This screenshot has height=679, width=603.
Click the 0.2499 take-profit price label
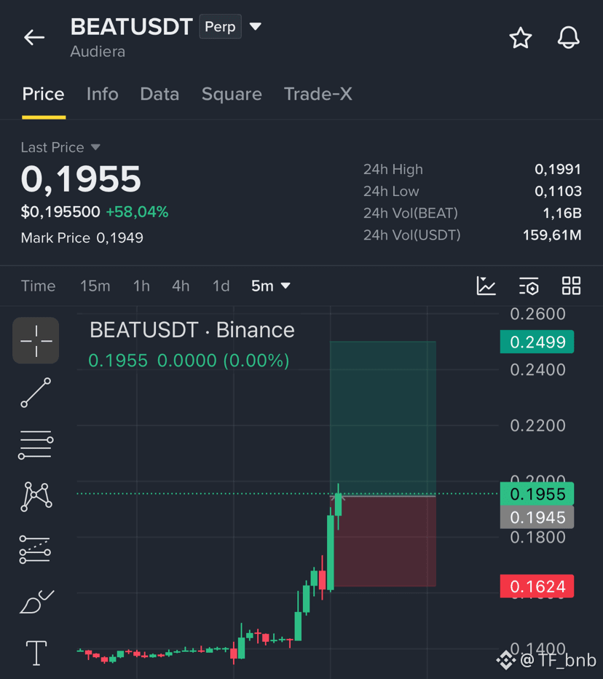pyautogui.click(x=537, y=342)
